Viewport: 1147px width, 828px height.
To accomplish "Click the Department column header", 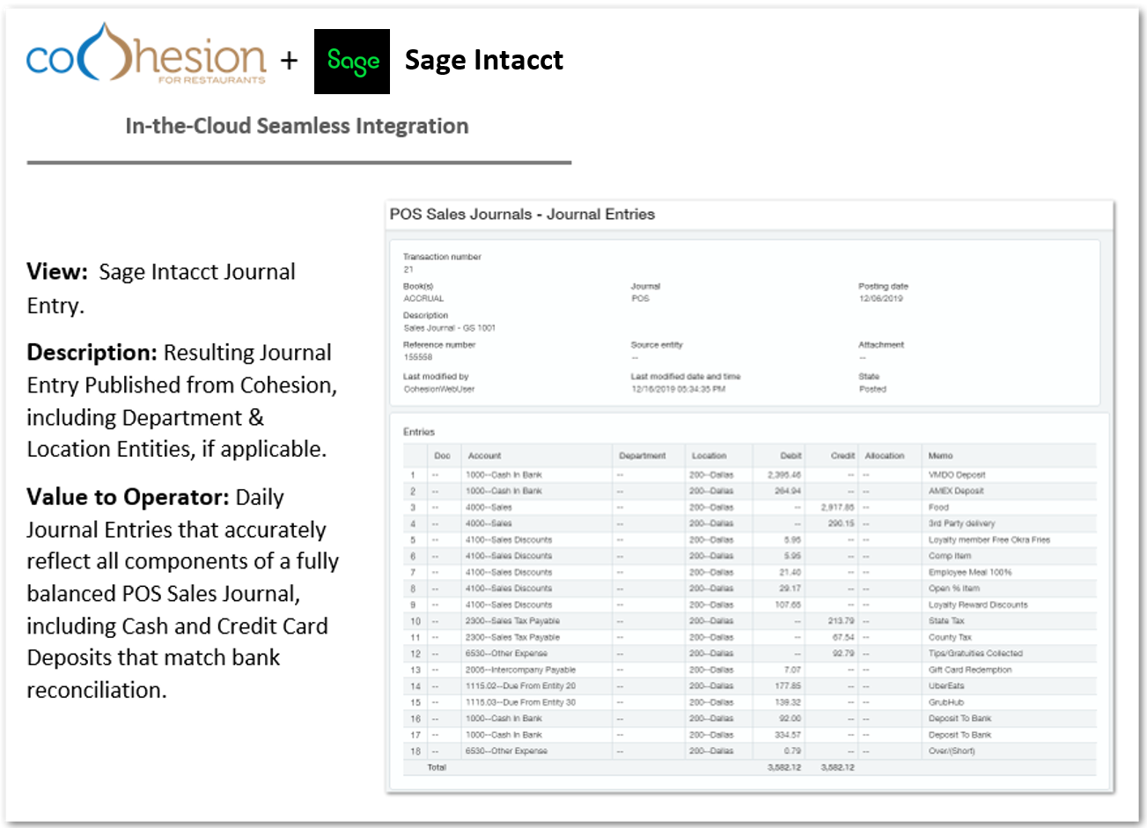I will click(642, 456).
